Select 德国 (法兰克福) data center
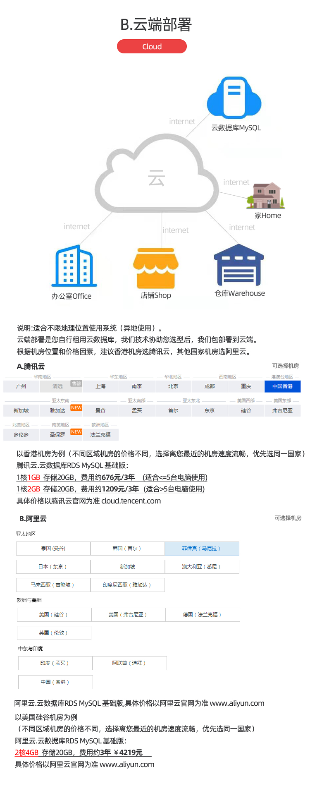Screen dimensions: 310x786 click(203, 615)
